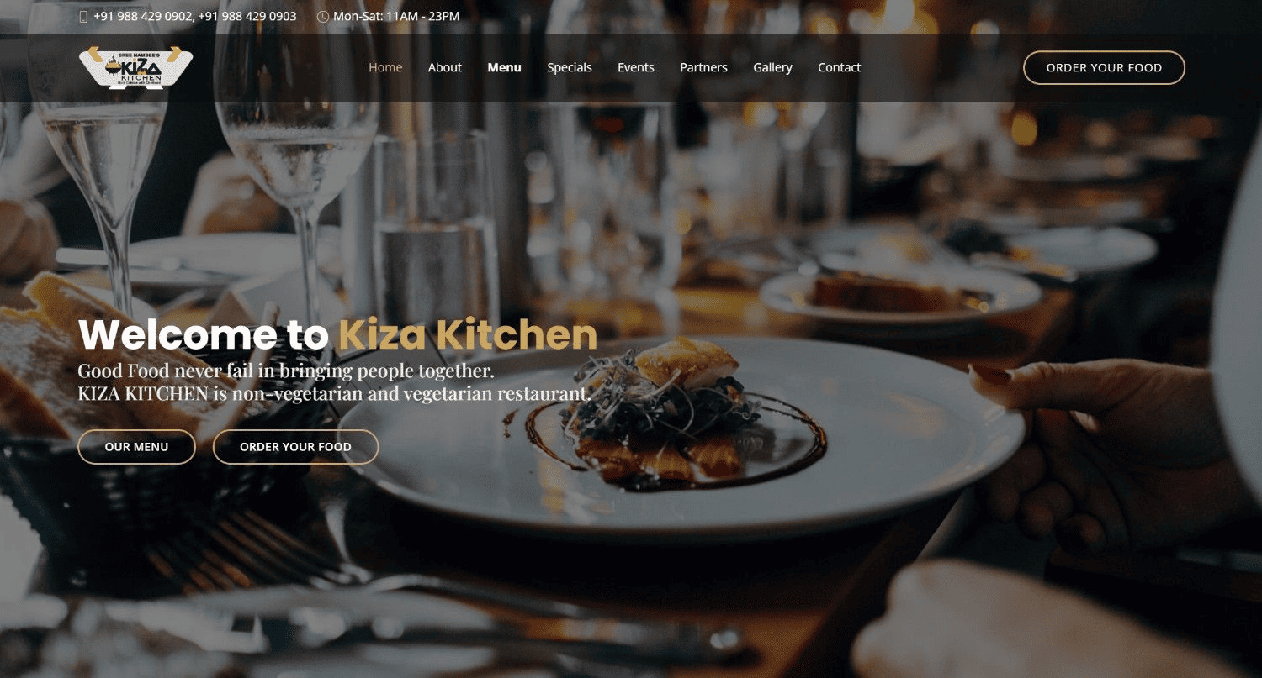The width and height of the screenshot is (1262, 678).
Task: Open the Specials nav item
Action: [570, 67]
